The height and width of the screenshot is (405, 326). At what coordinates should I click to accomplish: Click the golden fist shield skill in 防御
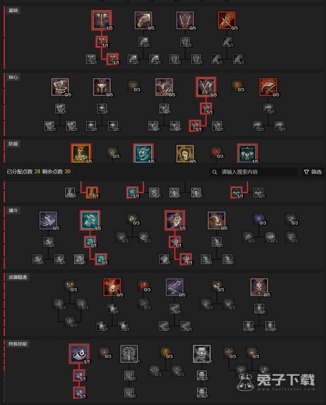pos(185,154)
